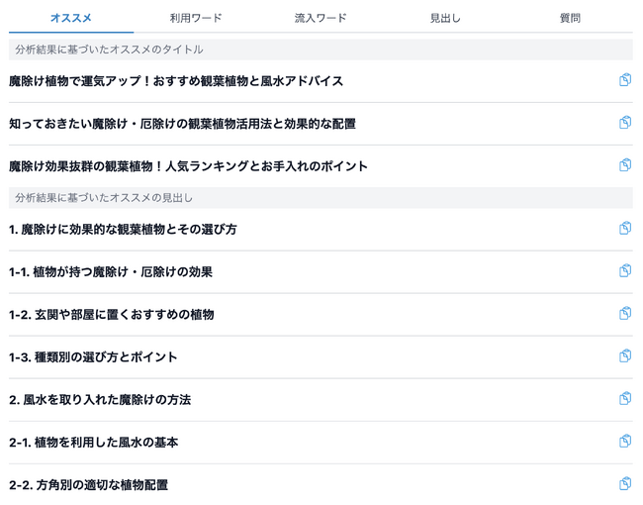Select heading text '2. 風水を取り入れた魔除けの方法'
The height and width of the screenshot is (505, 643).
(100, 400)
